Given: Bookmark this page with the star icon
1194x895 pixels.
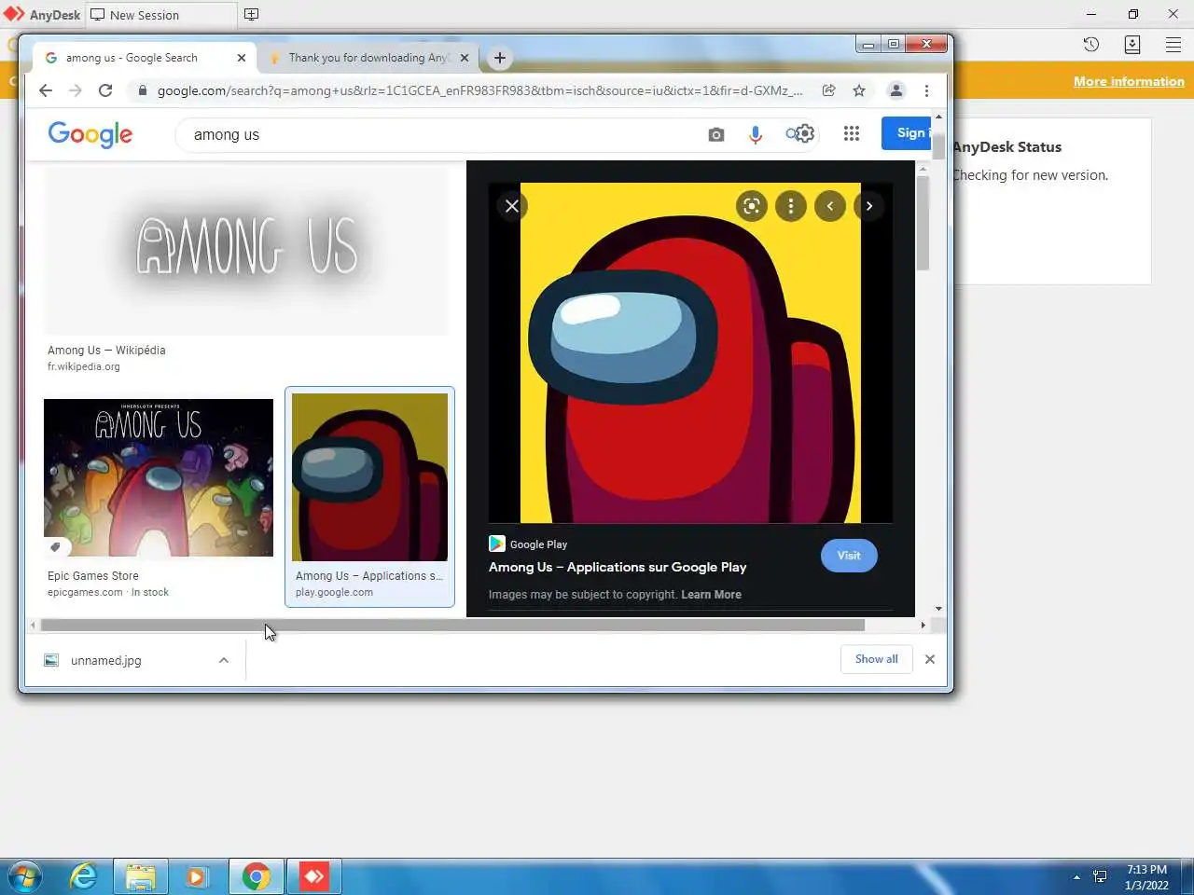Looking at the screenshot, I should coord(859,90).
